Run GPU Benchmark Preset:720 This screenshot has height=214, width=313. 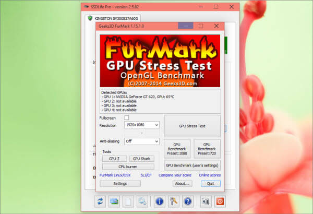207,149
